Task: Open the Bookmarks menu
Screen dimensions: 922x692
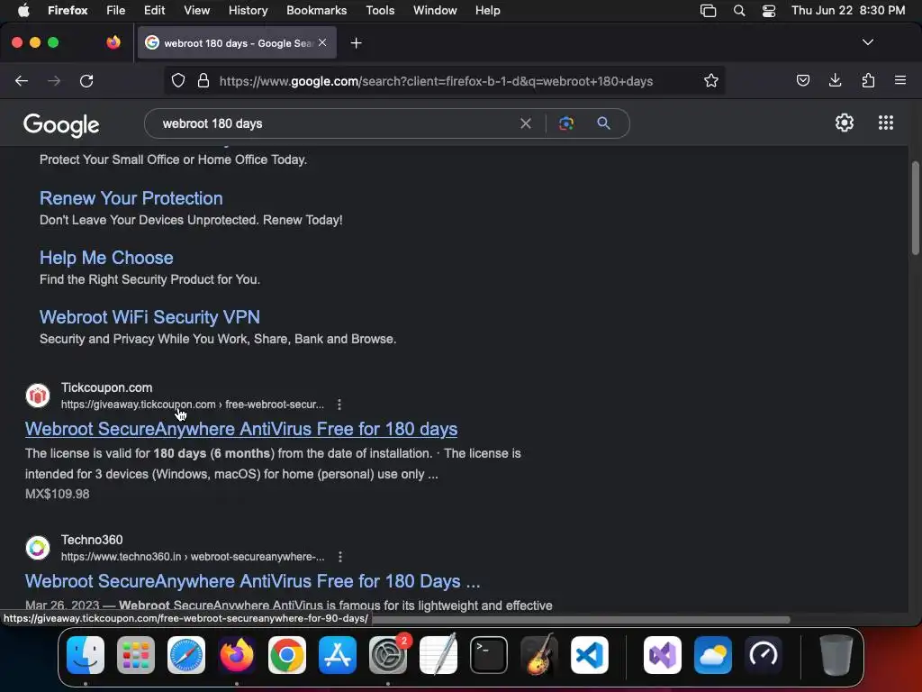Action: coord(316,11)
